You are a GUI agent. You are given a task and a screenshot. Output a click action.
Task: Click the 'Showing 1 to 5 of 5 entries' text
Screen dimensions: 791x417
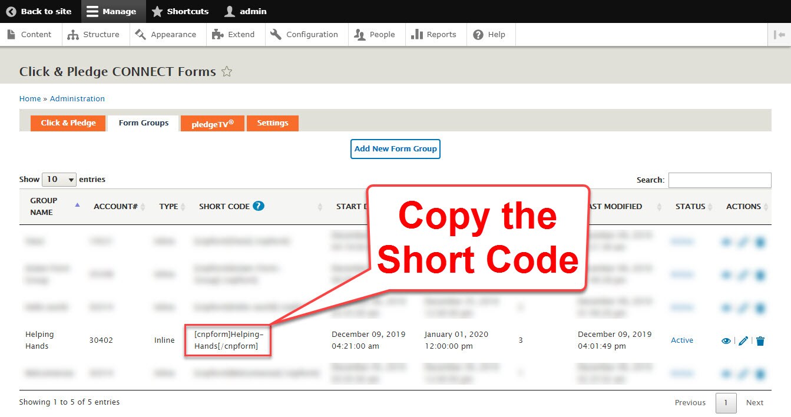[69, 402]
